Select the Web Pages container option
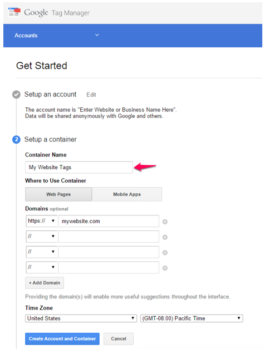 [x=58, y=194]
